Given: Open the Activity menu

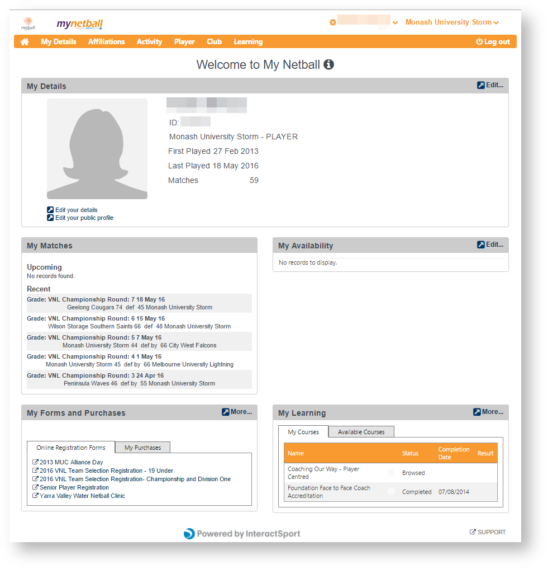Looking at the screenshot, I should [149, 42].
